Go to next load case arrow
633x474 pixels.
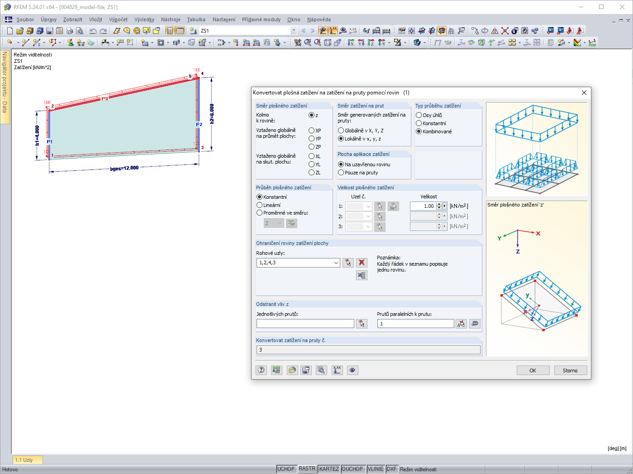(313, 31)
